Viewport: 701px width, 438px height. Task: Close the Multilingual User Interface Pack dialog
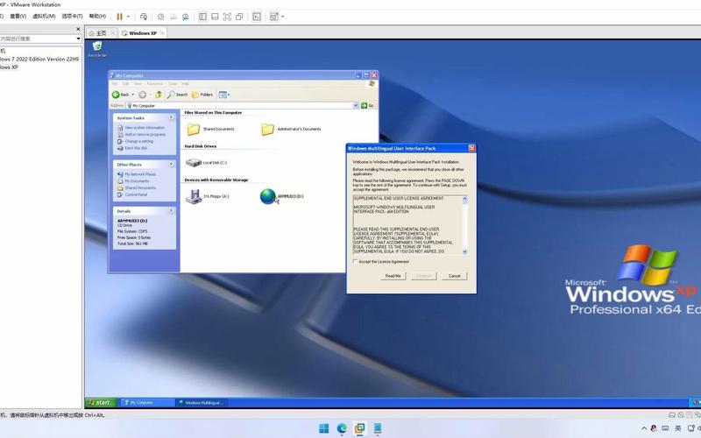[x=471, y=148]
